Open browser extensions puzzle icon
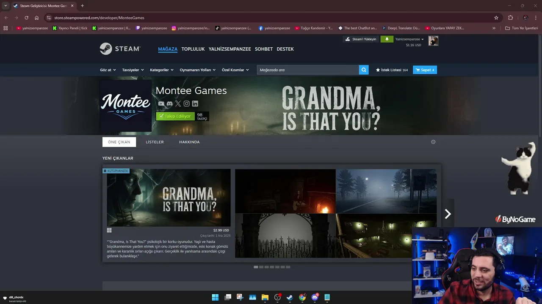This screenshot has width=542, height=304. pyautogui.click(x=510, y=18)
